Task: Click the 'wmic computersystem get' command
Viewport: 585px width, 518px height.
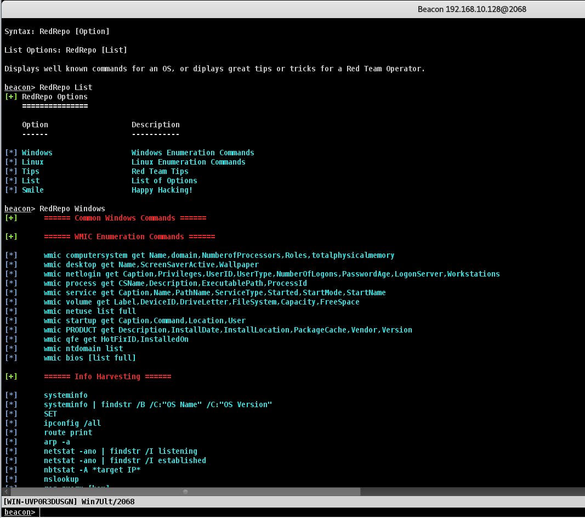Action: coord(219,256)
